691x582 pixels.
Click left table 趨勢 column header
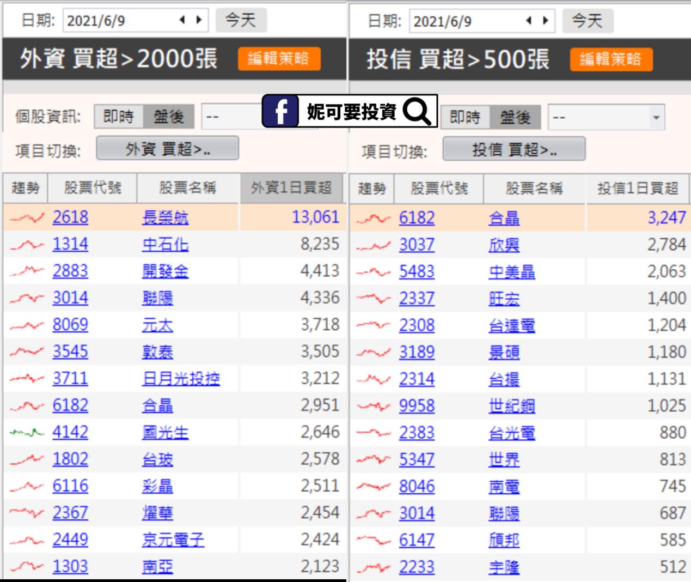tap(26, 188)
